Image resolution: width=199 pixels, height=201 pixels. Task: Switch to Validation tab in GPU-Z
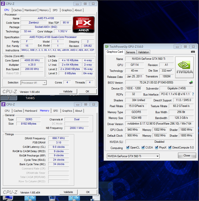click(x=144, y=52)
